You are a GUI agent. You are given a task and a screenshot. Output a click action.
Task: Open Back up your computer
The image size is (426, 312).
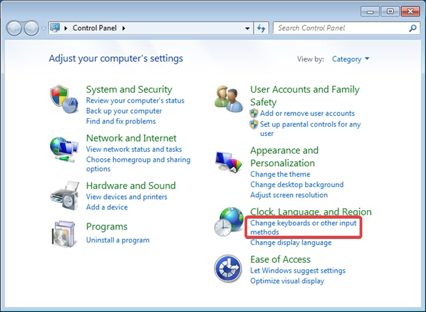click(x=124, y=111)
